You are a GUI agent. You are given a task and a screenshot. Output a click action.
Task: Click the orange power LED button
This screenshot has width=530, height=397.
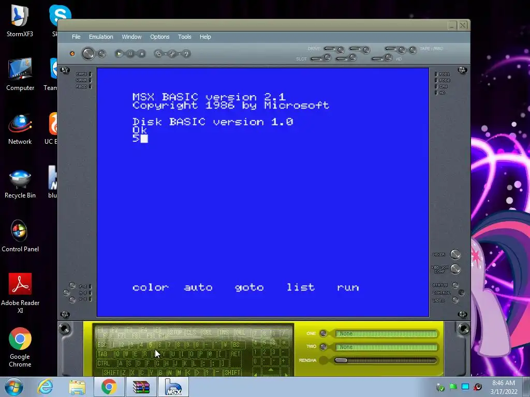(x=72, y=54)
